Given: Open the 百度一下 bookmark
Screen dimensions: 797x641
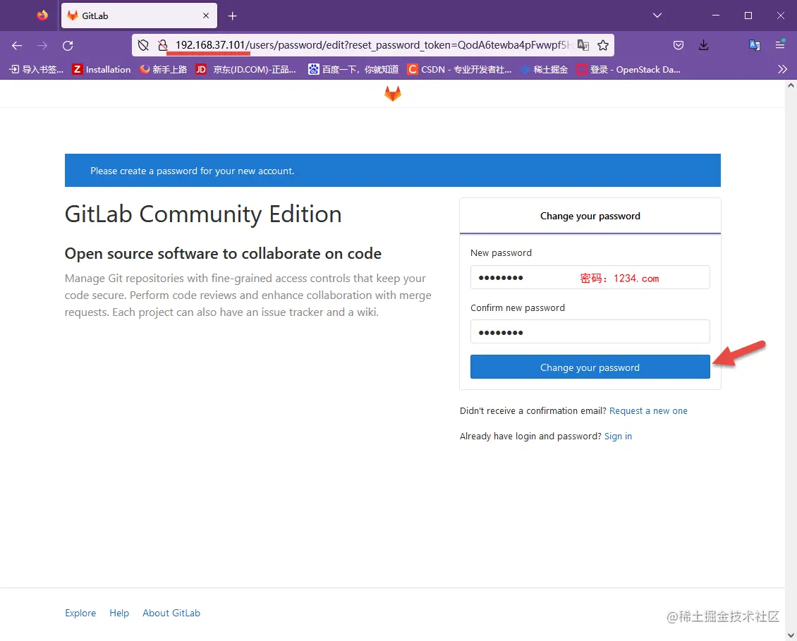Looking at the screenshot, I should 353,70.
